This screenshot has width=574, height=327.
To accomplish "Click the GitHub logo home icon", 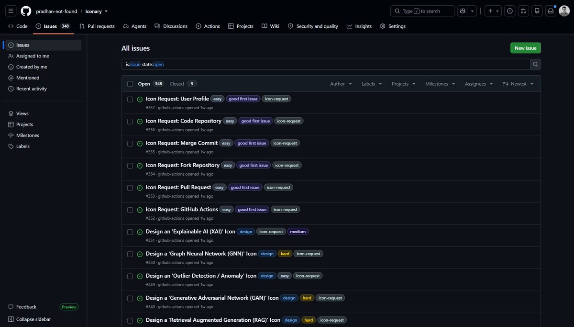I will pos(26,11).
